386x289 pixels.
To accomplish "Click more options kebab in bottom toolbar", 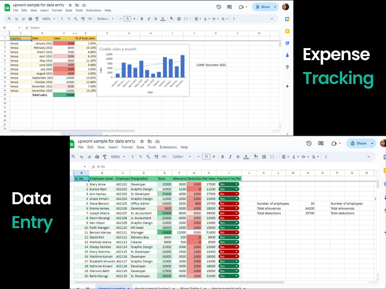I will tap(326, 156).
